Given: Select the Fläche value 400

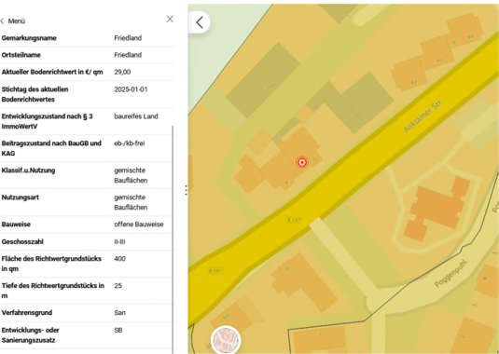Looking at the screenshot, I should [x=120, y=259].
